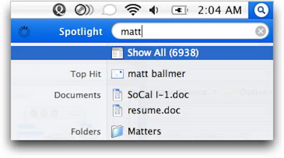Viewport: 284px width, 158px height.
Task: Open the chat bubble status icon
Action: 110,10
